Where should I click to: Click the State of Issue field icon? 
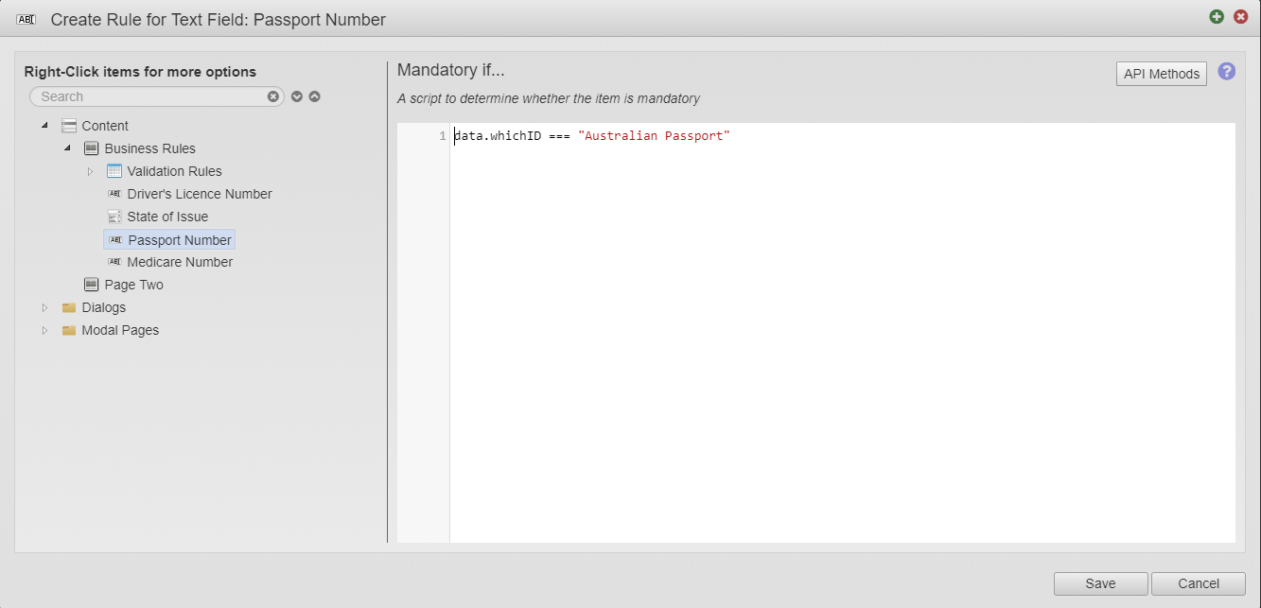[114, 217]
